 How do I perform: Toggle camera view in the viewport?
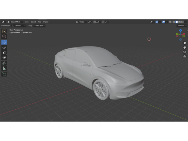(185, 52)
